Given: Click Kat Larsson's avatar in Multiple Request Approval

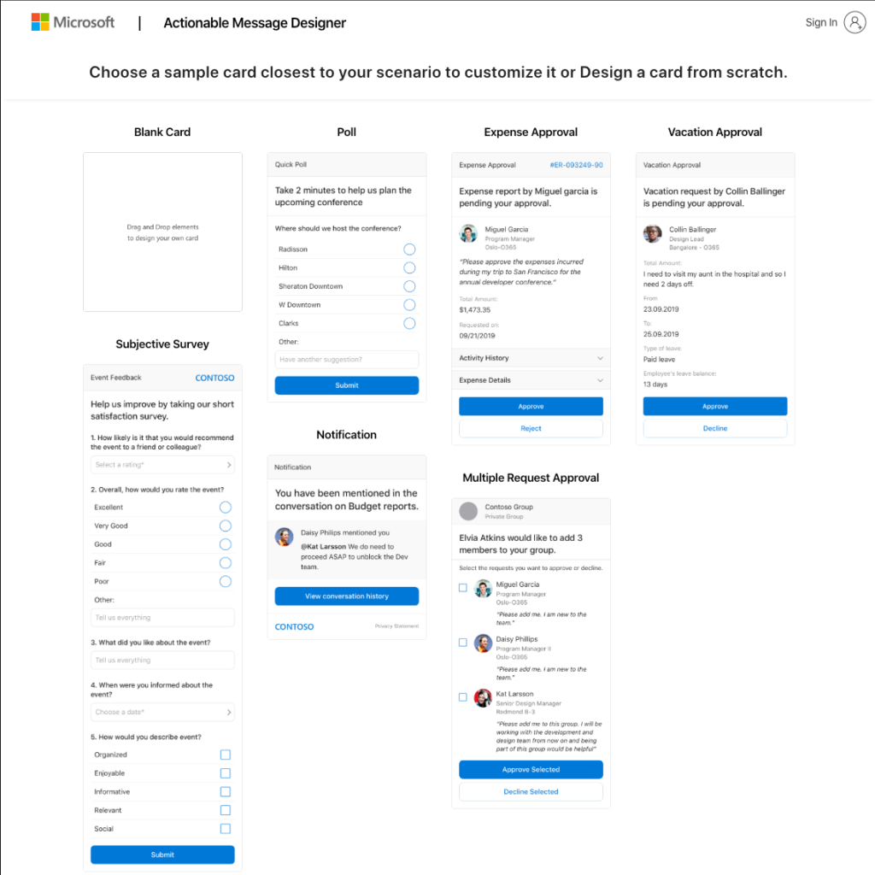Looking at the screenshot, I should click(483, 698).
